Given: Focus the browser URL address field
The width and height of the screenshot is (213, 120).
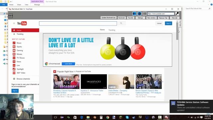Looking at the screenshot, I should pos(161,14).
